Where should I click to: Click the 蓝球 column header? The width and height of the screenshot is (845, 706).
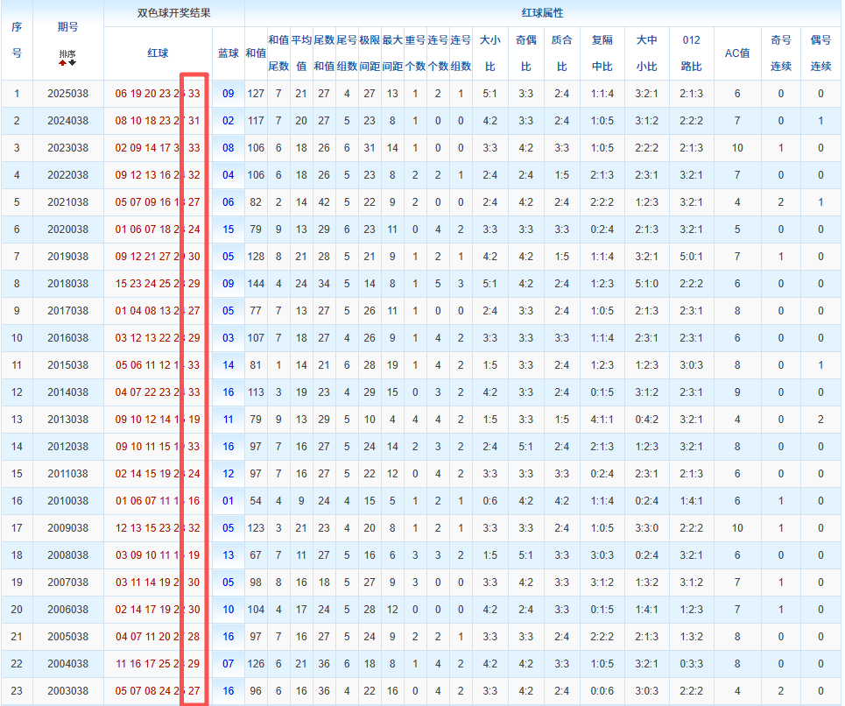pos(229,53)
